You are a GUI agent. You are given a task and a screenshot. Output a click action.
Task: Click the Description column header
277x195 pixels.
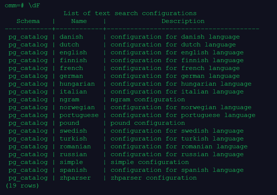coord(183,21)
